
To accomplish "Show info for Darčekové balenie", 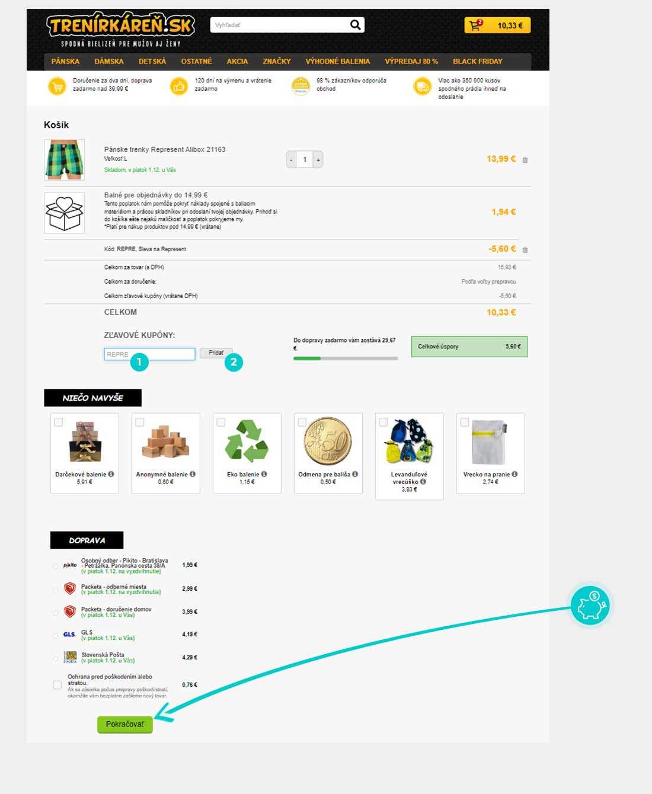I will pyautogui.click(x=111, y=474).
